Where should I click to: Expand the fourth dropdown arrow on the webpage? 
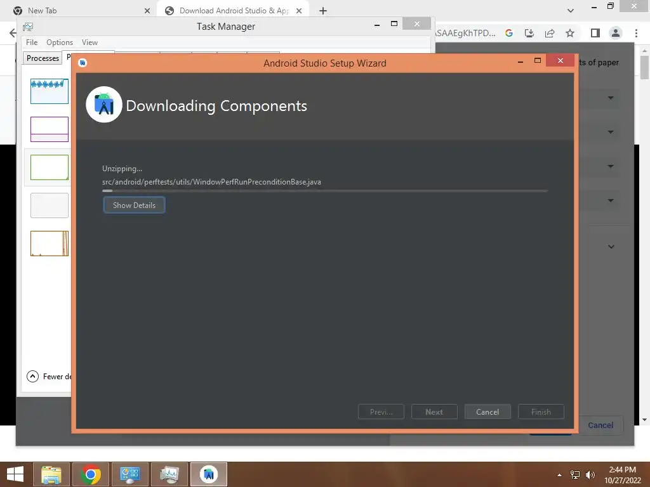coord(611,200)
